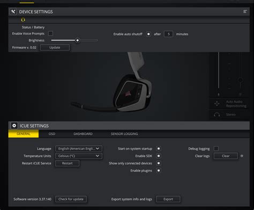This screenshot has height=210, width=254.
Task: Click the left vertical volume slider track
Action: click(219, 70)
